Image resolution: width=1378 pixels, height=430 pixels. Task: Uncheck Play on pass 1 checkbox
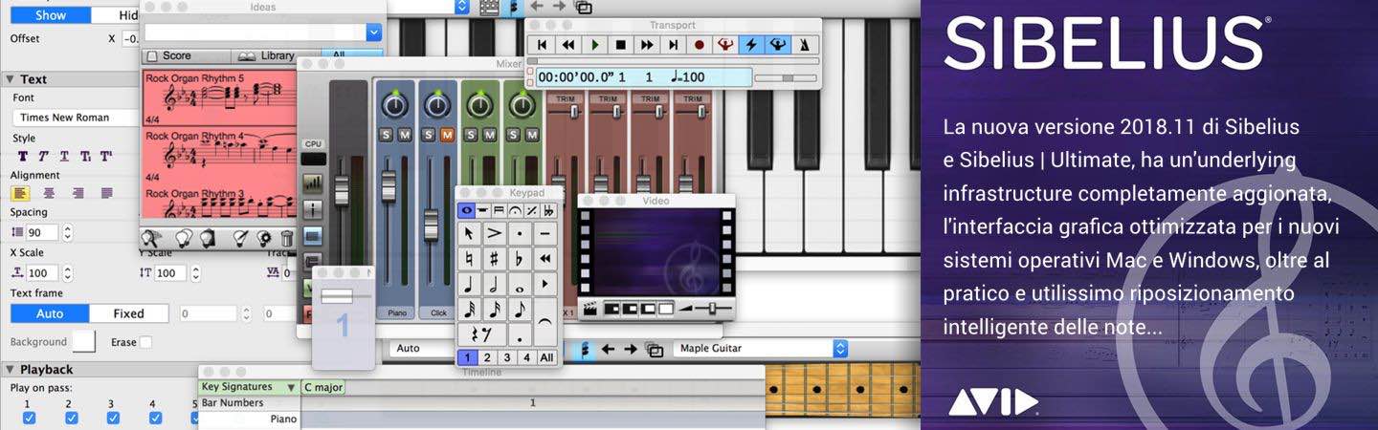pos(29,419)
